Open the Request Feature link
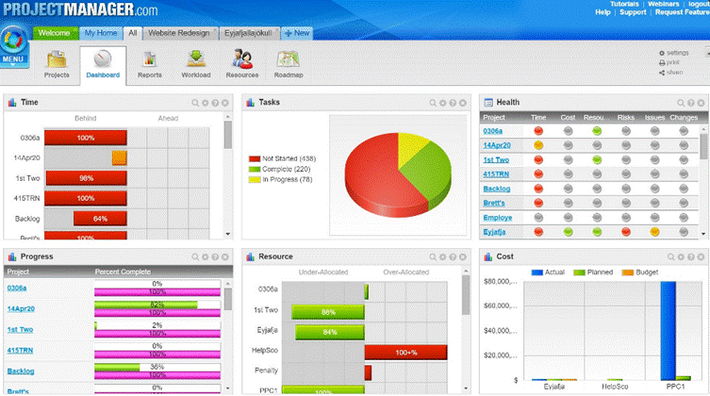Viewport: 710px width, 396px height. coord(682,12)
